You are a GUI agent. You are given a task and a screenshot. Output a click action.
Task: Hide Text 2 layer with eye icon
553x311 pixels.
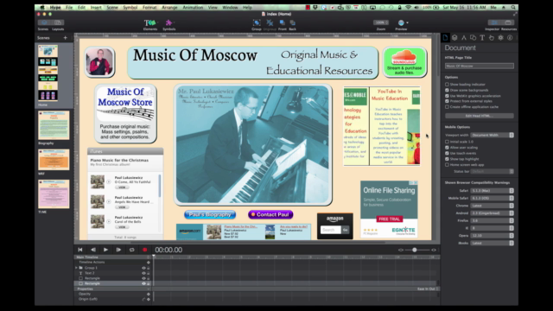(x=143, y=273)
